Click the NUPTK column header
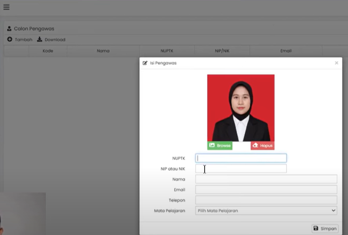 tap(167, 51)
